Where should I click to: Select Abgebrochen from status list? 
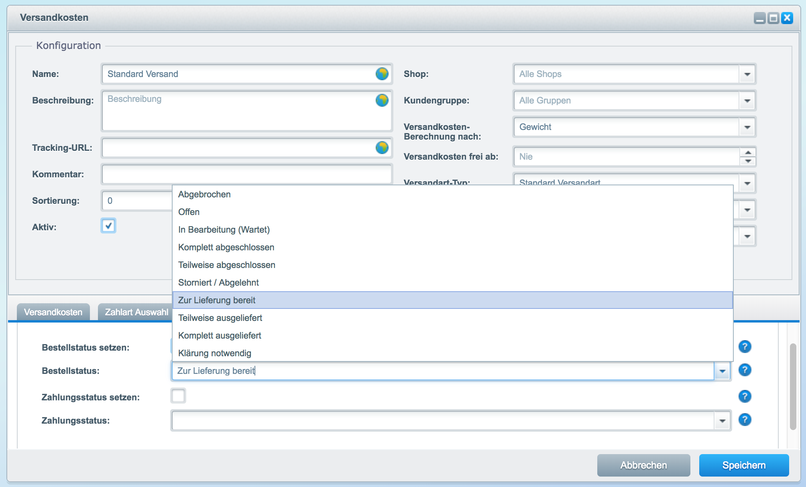coord(452,194)
